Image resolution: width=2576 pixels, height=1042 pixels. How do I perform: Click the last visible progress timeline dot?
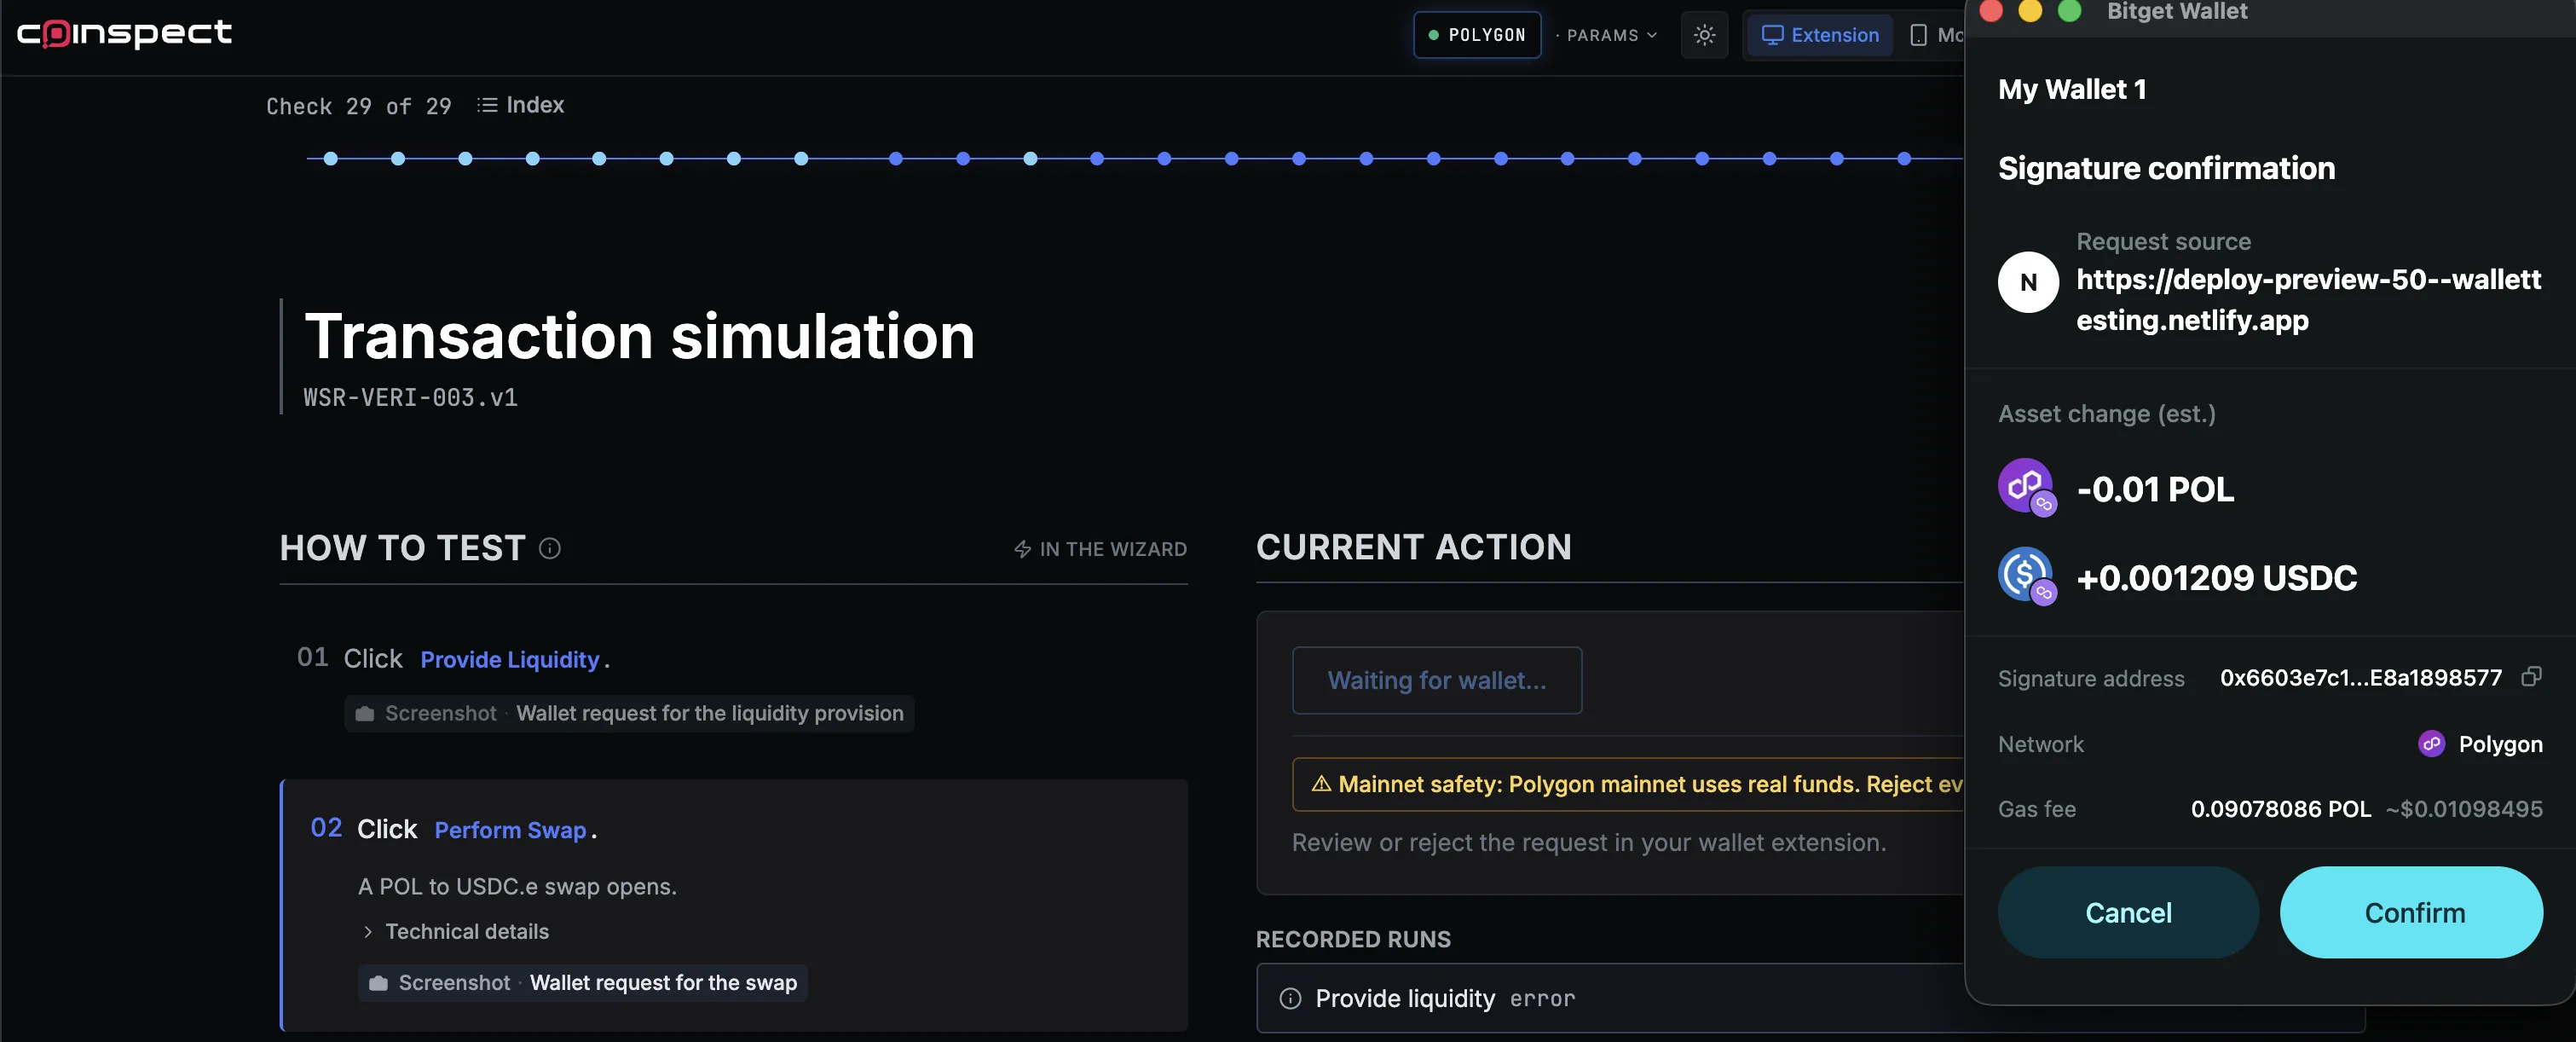[1904, 158]
